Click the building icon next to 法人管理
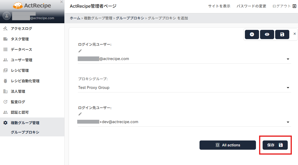298x165 pixels. click(x=5, y=91)
